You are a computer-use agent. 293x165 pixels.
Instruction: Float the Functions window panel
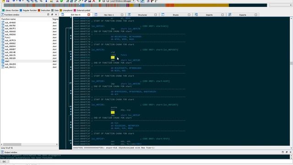(x=52, y=15)
